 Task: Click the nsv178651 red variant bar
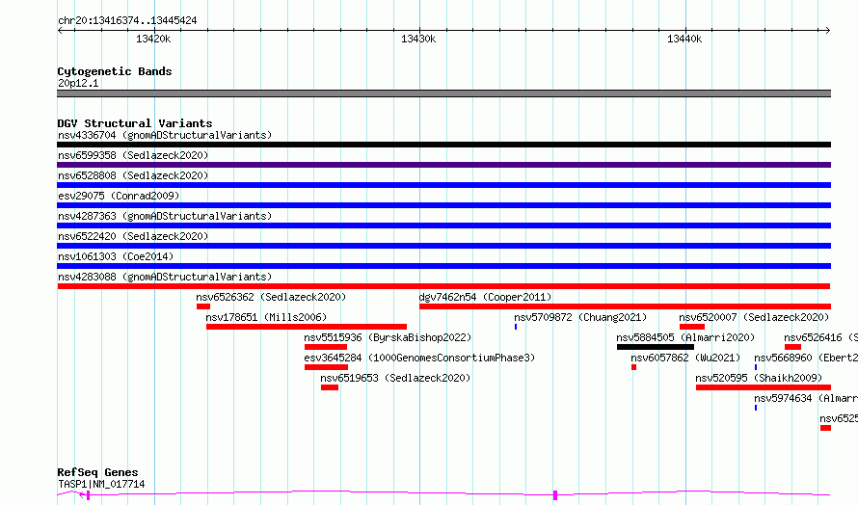point(307,327)
